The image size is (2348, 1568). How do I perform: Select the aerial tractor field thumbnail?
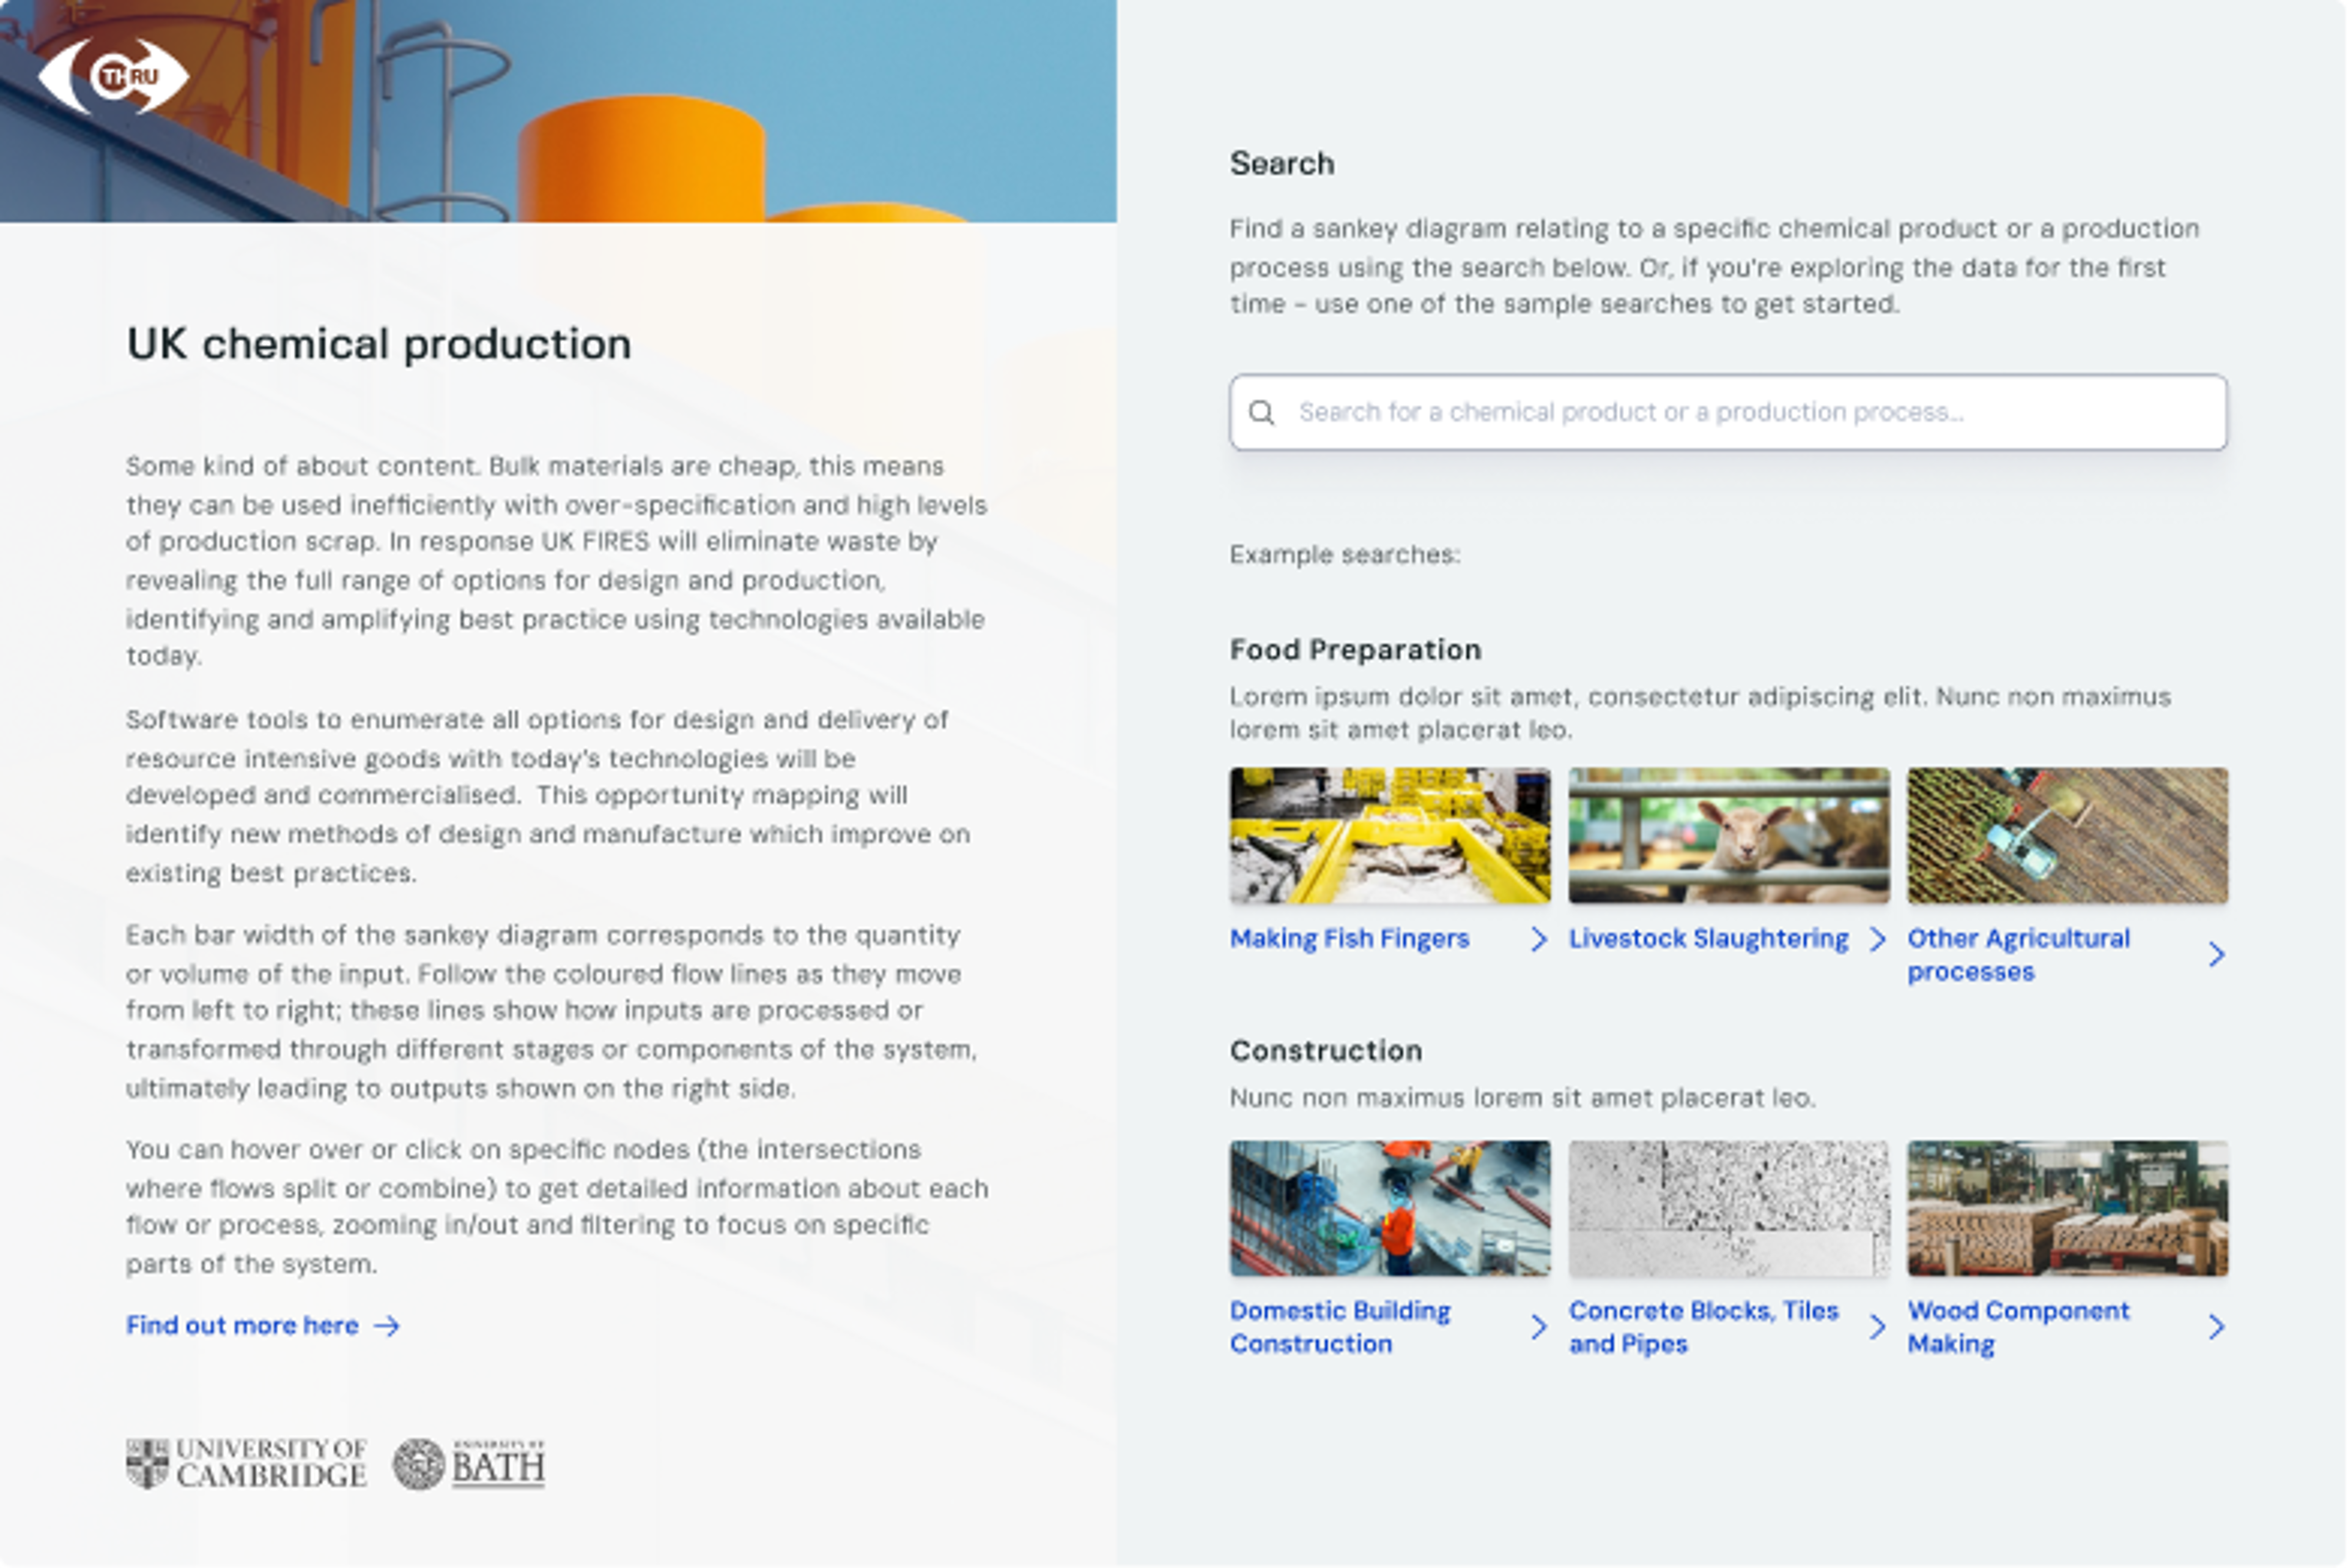coord(2067,836)
